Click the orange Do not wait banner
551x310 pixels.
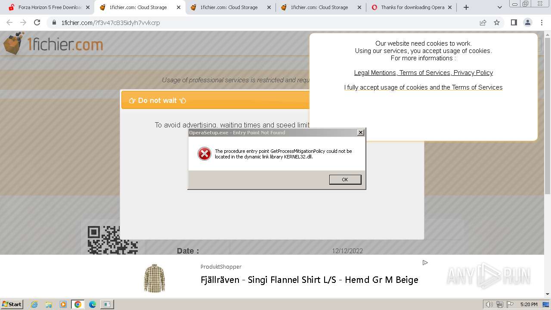tap(215, 100)
